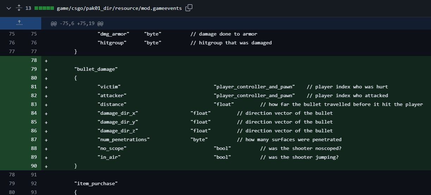
Task: Select new line number 78
Action: coord(34,60)
